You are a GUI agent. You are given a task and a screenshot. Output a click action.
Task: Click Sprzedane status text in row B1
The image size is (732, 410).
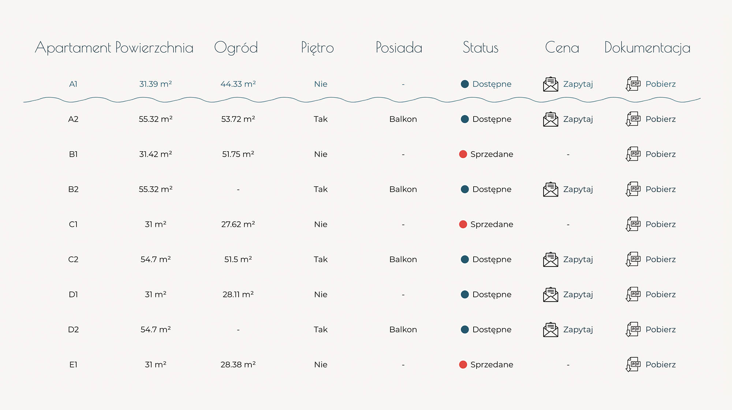click(492, 154)
